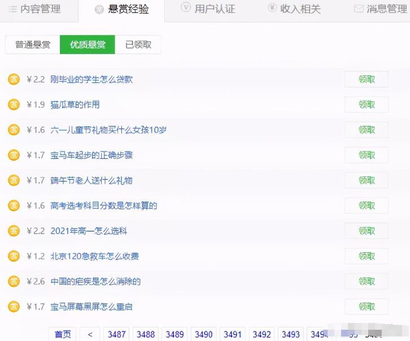Click reward coin icon beside 刚毕业的学生怎么贷款
The image size is (410, 341).
(x=14, y=79)
